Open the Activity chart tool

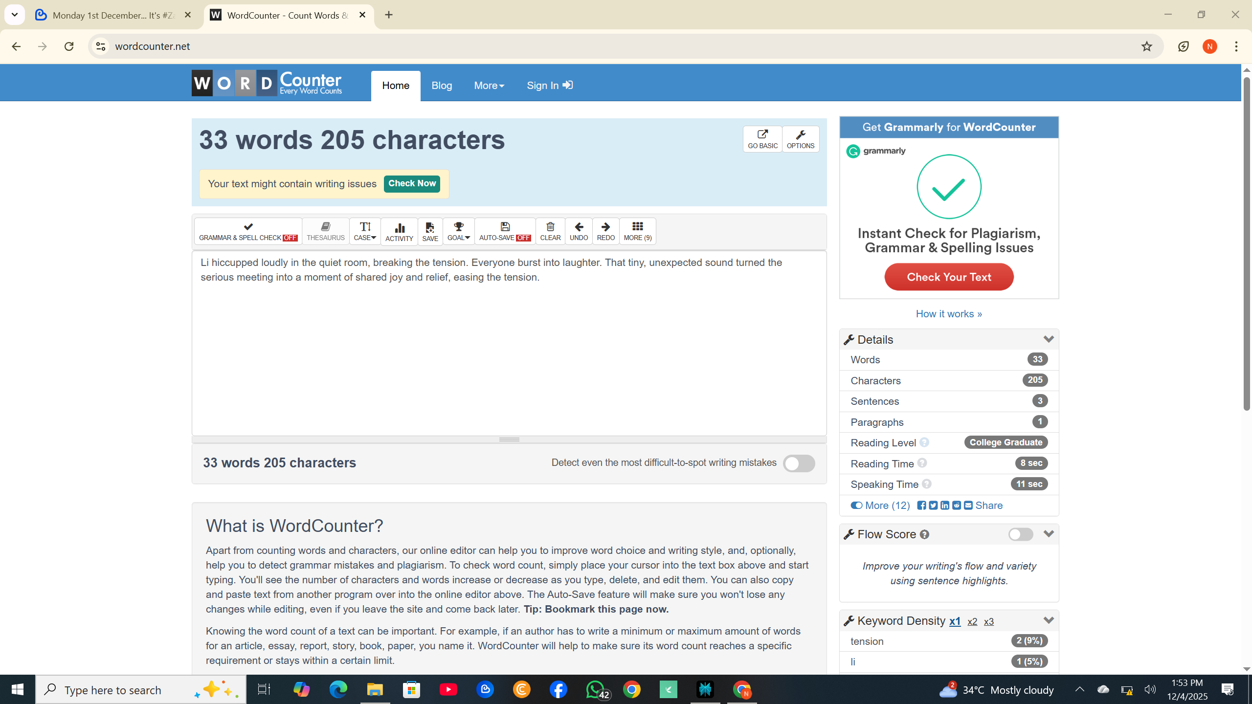click(399, 231)
